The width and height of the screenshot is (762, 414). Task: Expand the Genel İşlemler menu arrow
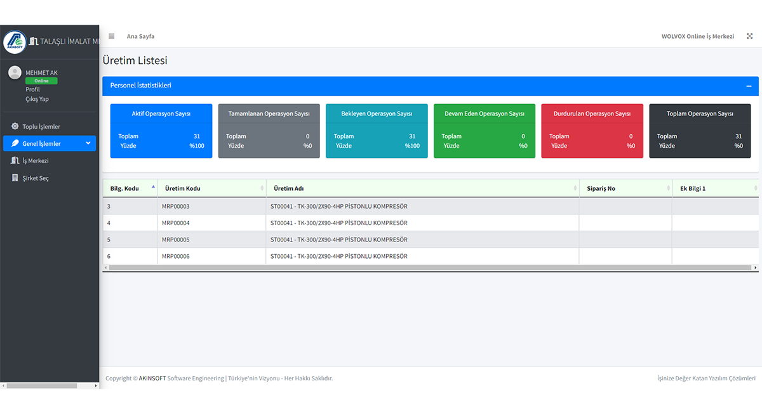point(88,143)
